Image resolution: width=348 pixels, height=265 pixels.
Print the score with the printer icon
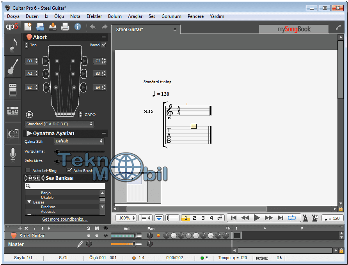[65, 27]
